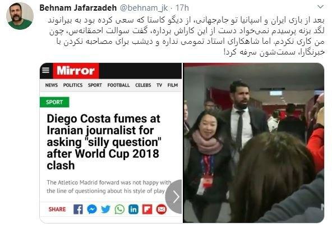Share article via Twitter bird icon
Image resolution: width=332 pixels, height=228 pixels.
pos(105,209)
